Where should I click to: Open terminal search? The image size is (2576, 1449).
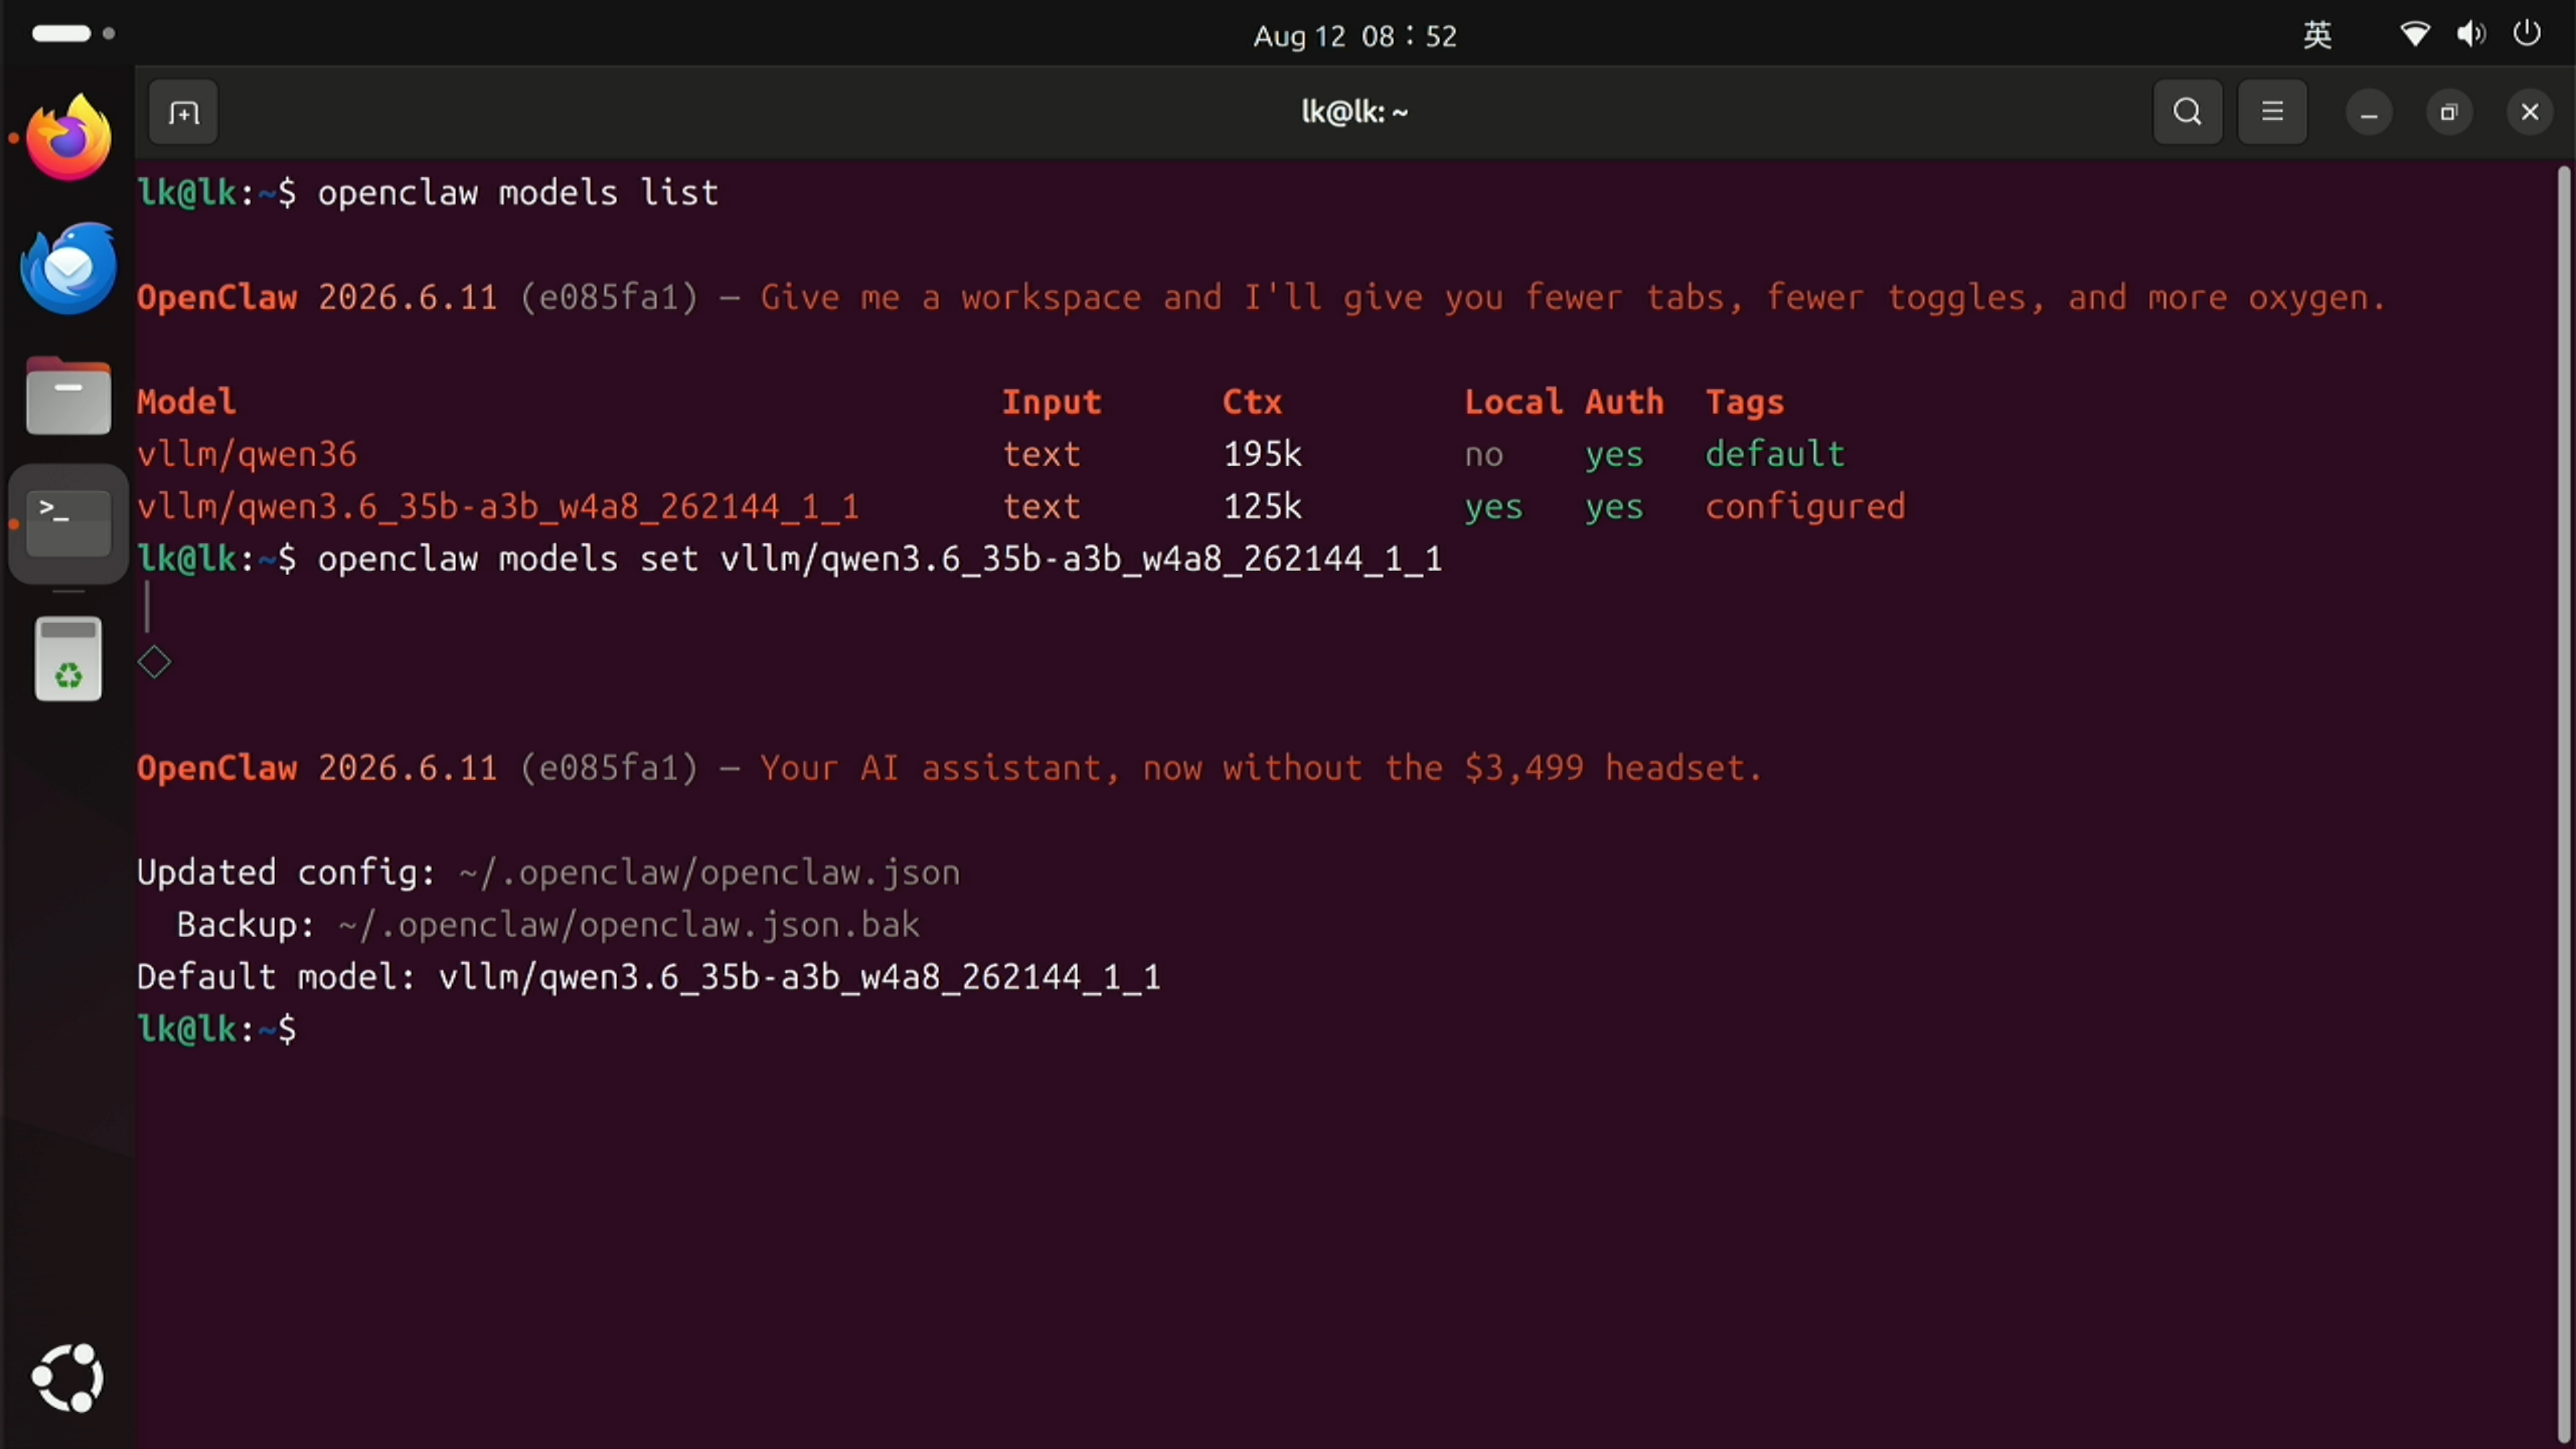point(2187,112)
